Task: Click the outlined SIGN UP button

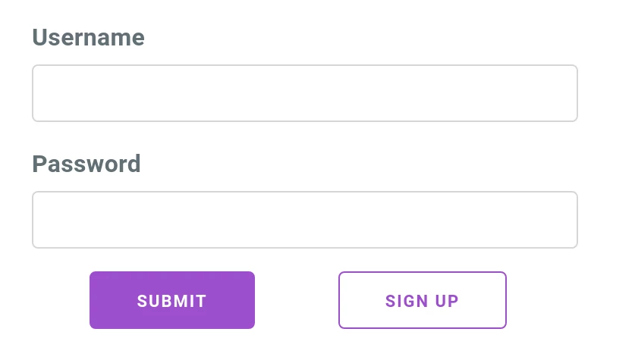Action: coord(423,300)
